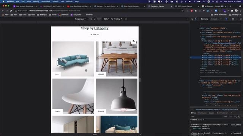Bookmark this page with the star icon
The height and width of the screenshot is (136, 243).
pyautogui.click(x=182, y=11)
